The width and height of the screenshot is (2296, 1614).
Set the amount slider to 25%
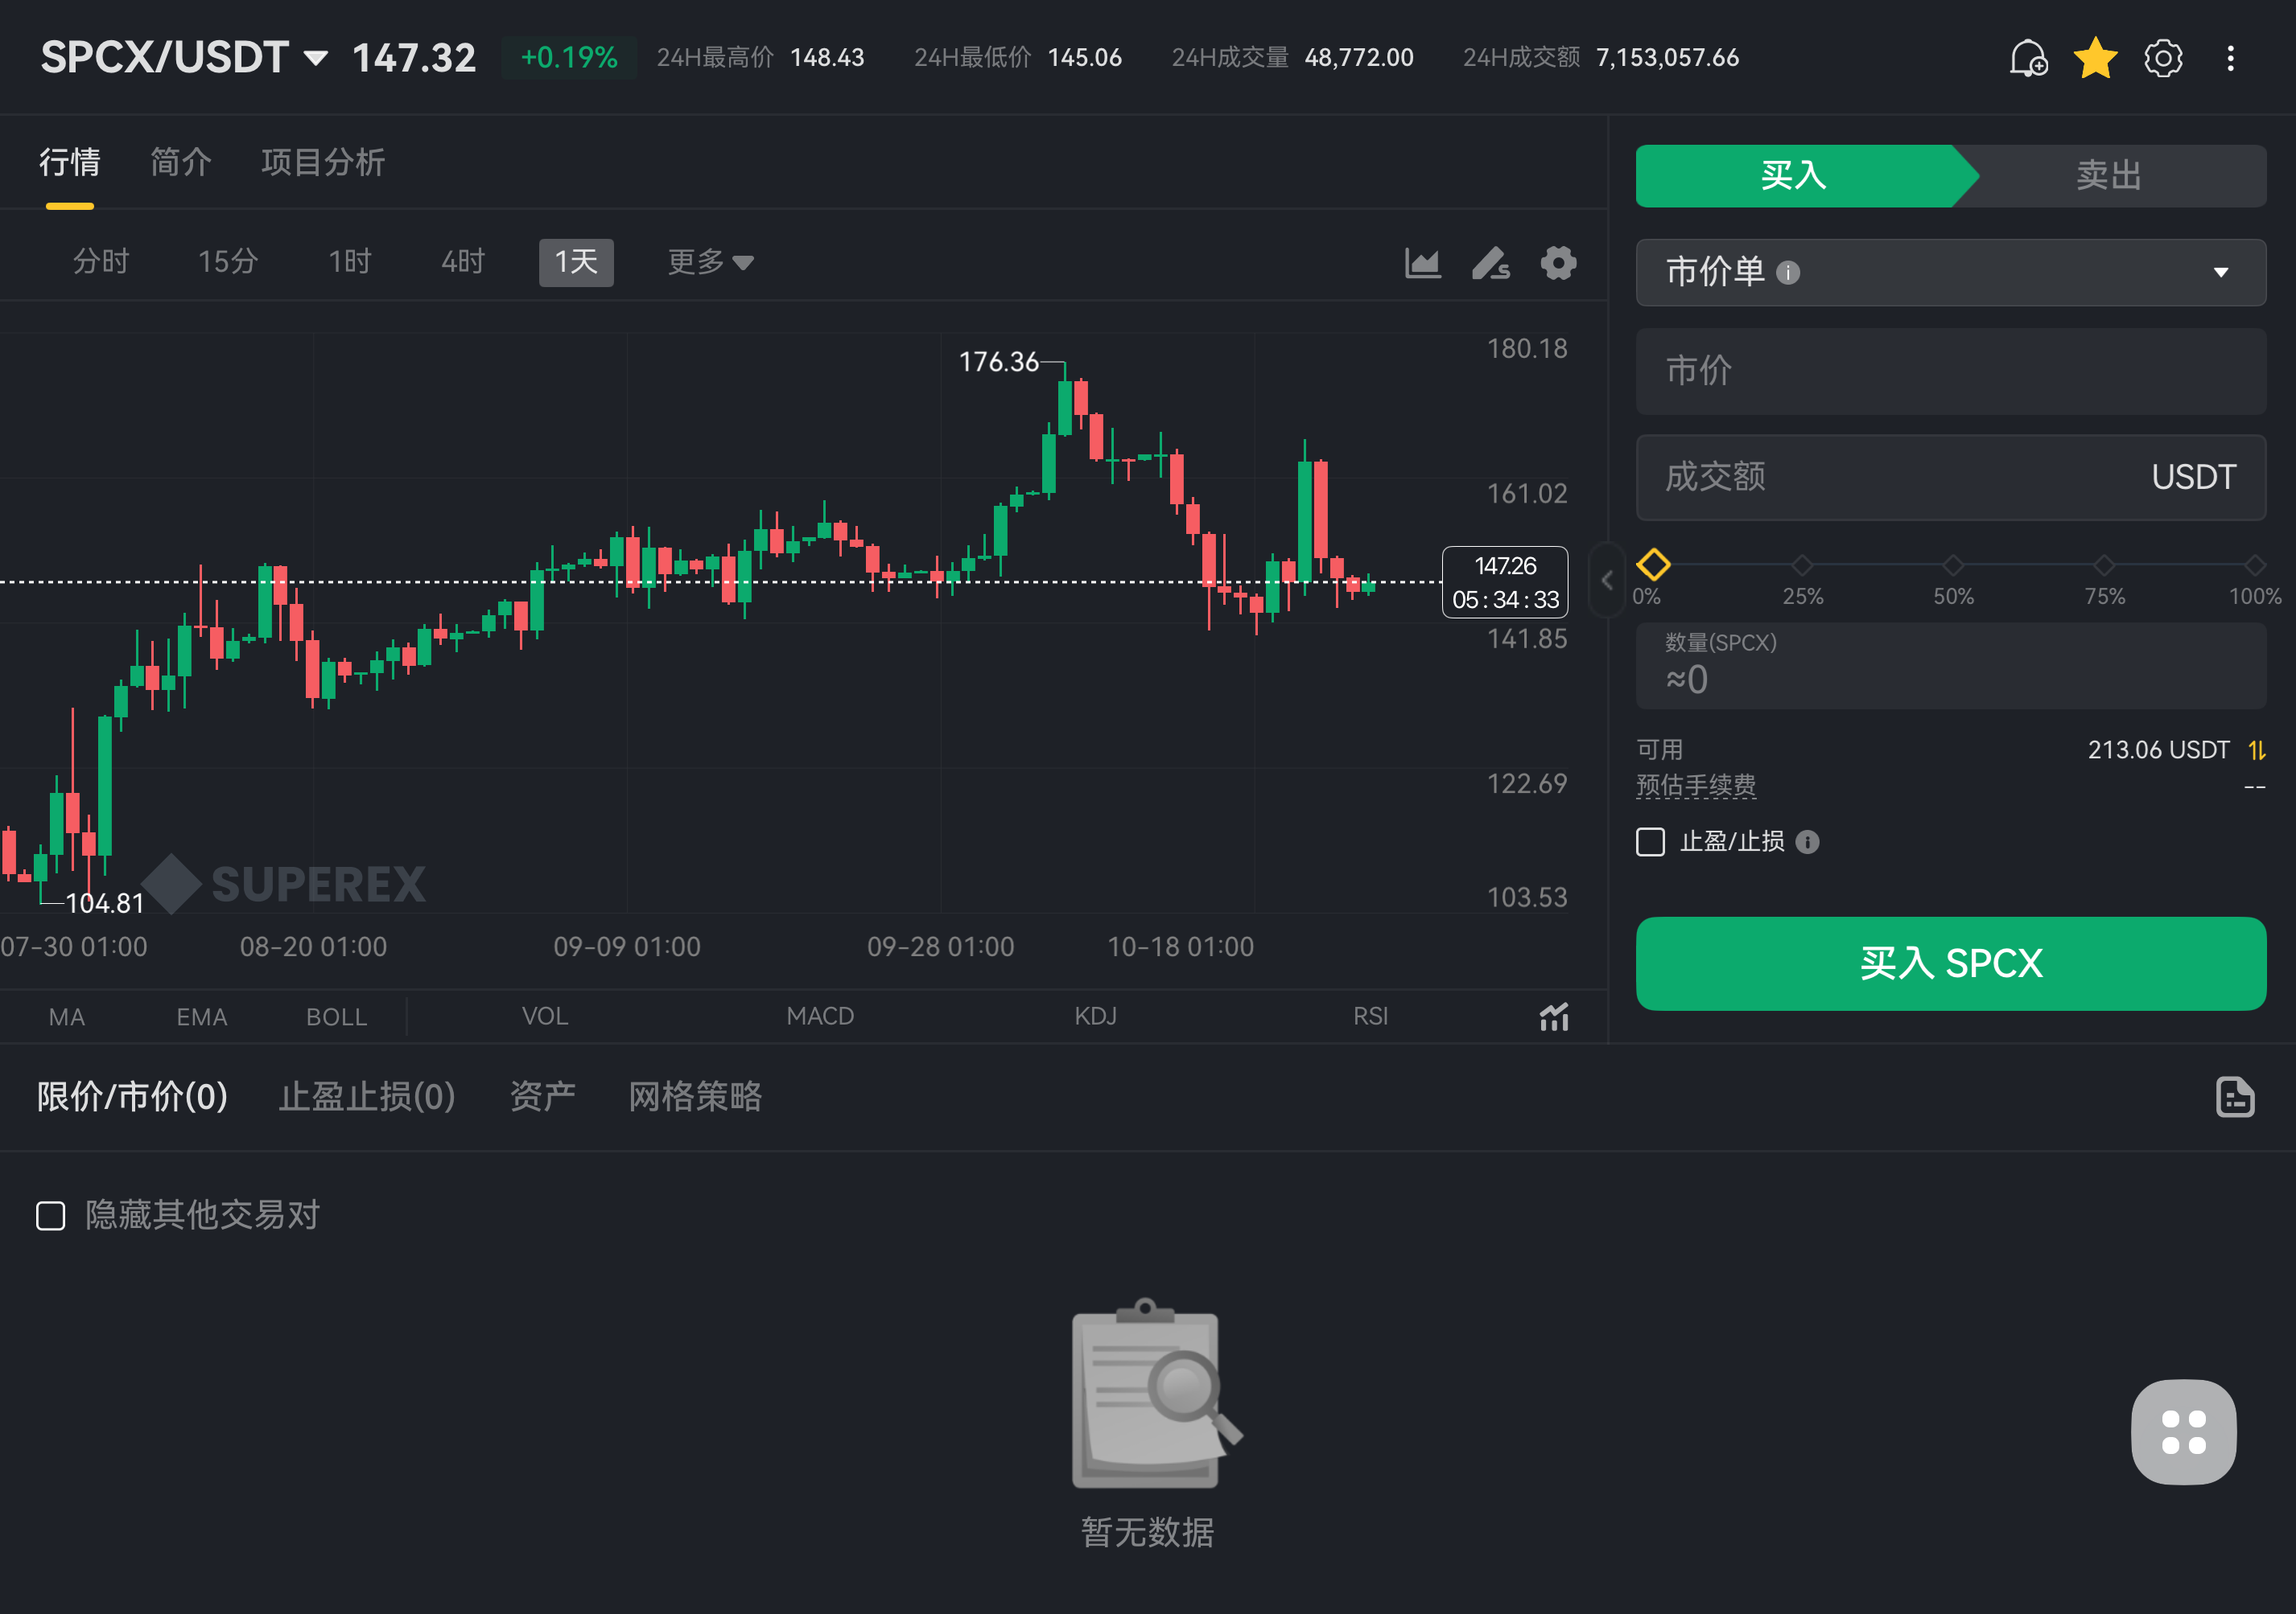point(1802,565)
